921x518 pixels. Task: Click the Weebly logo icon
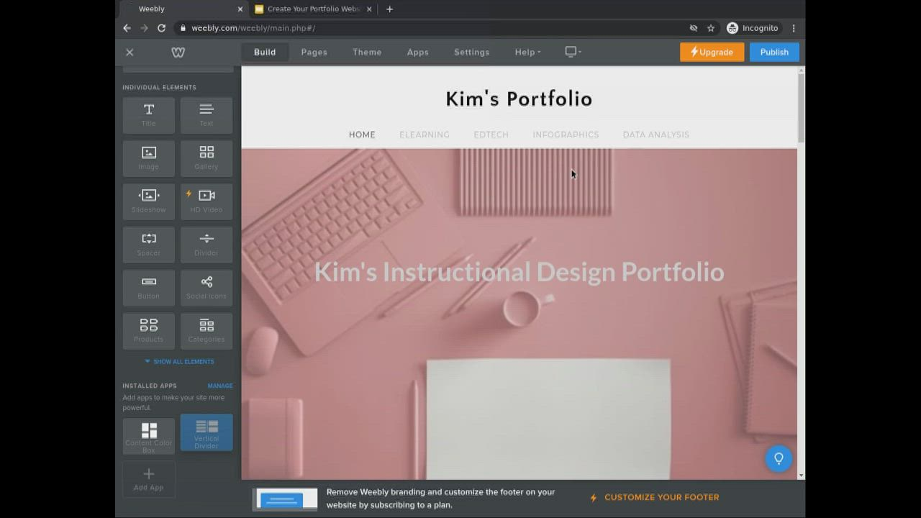pyautogui.click(x=178, y=52)
